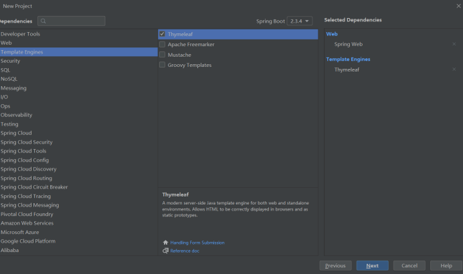The height and width of the screenshot is (274, 463).
Task: Close the New Project dialog
Action: [458, 5]
